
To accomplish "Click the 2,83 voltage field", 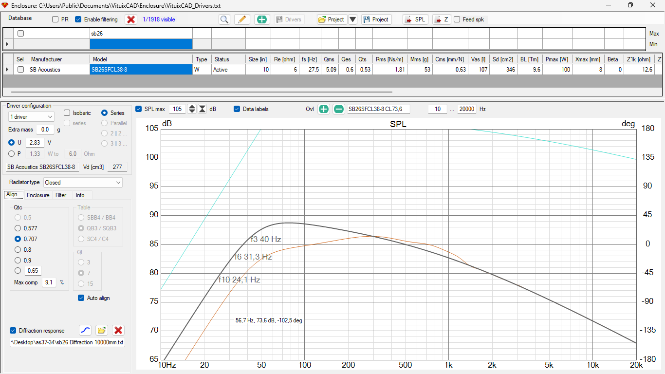I will point(35,143).
